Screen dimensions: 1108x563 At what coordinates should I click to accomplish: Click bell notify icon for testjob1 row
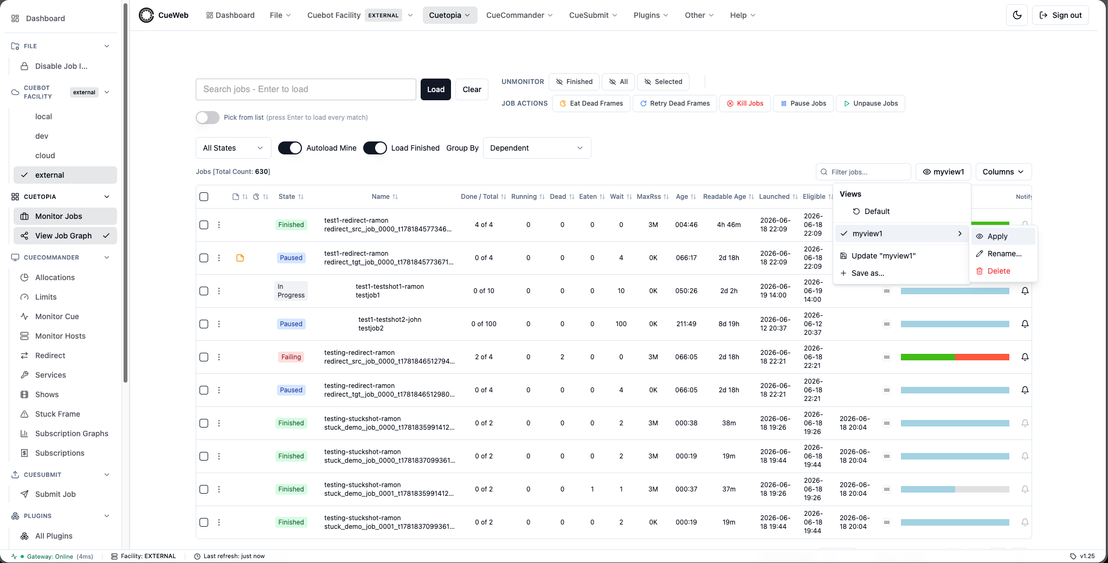1025,291
